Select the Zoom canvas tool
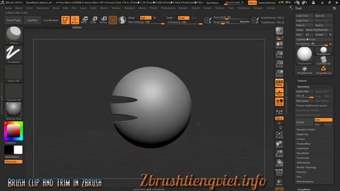 (279, 54)
